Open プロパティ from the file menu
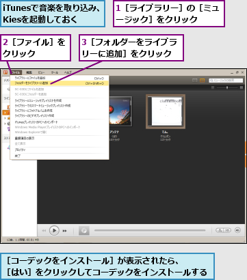The height and width of the screenshot is (280, 247). click(60, 150)
